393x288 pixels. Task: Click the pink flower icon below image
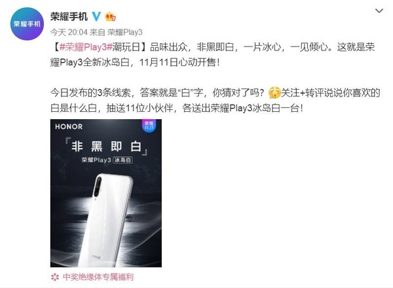pos(55,278)
